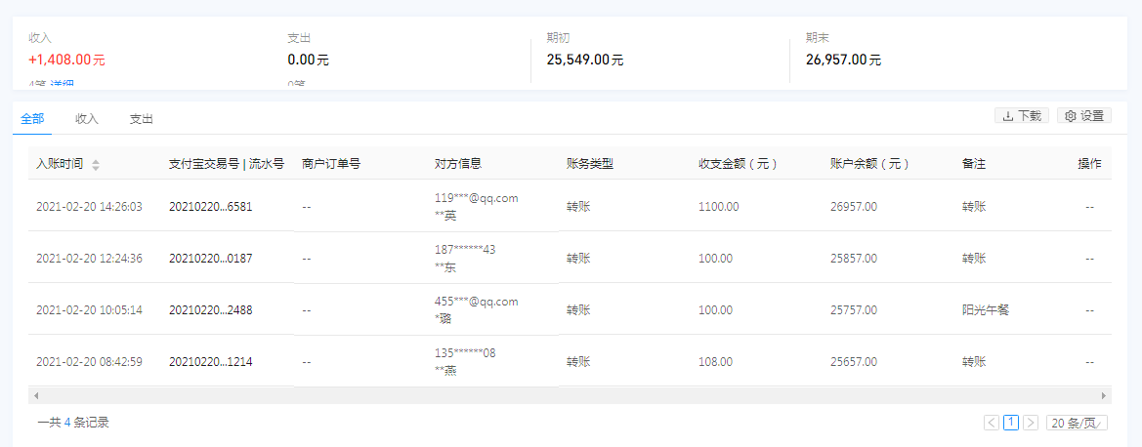Screen dimensions: 1142x447
Task: Switch to the 全部 tab
Action: 32,119
